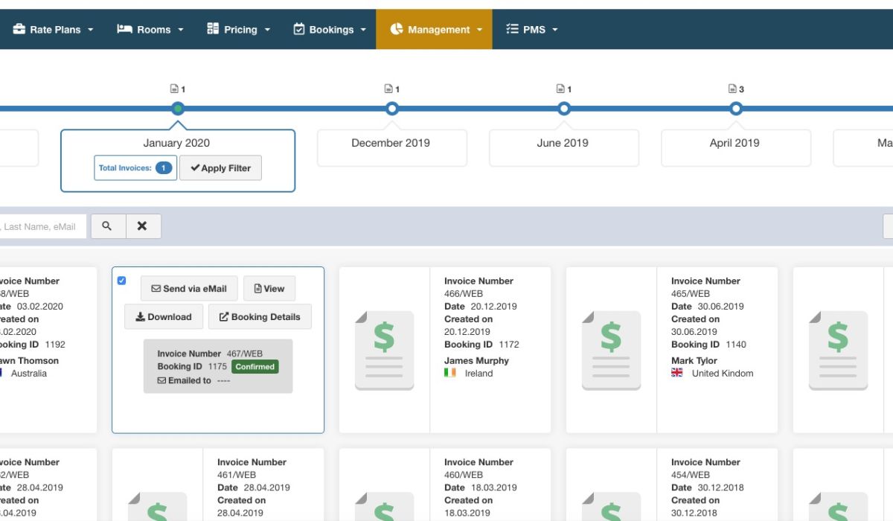Click the envelope icon beside Emailed to
The width and height of the screenshot is (893, 521).
[x=161, y=380]
